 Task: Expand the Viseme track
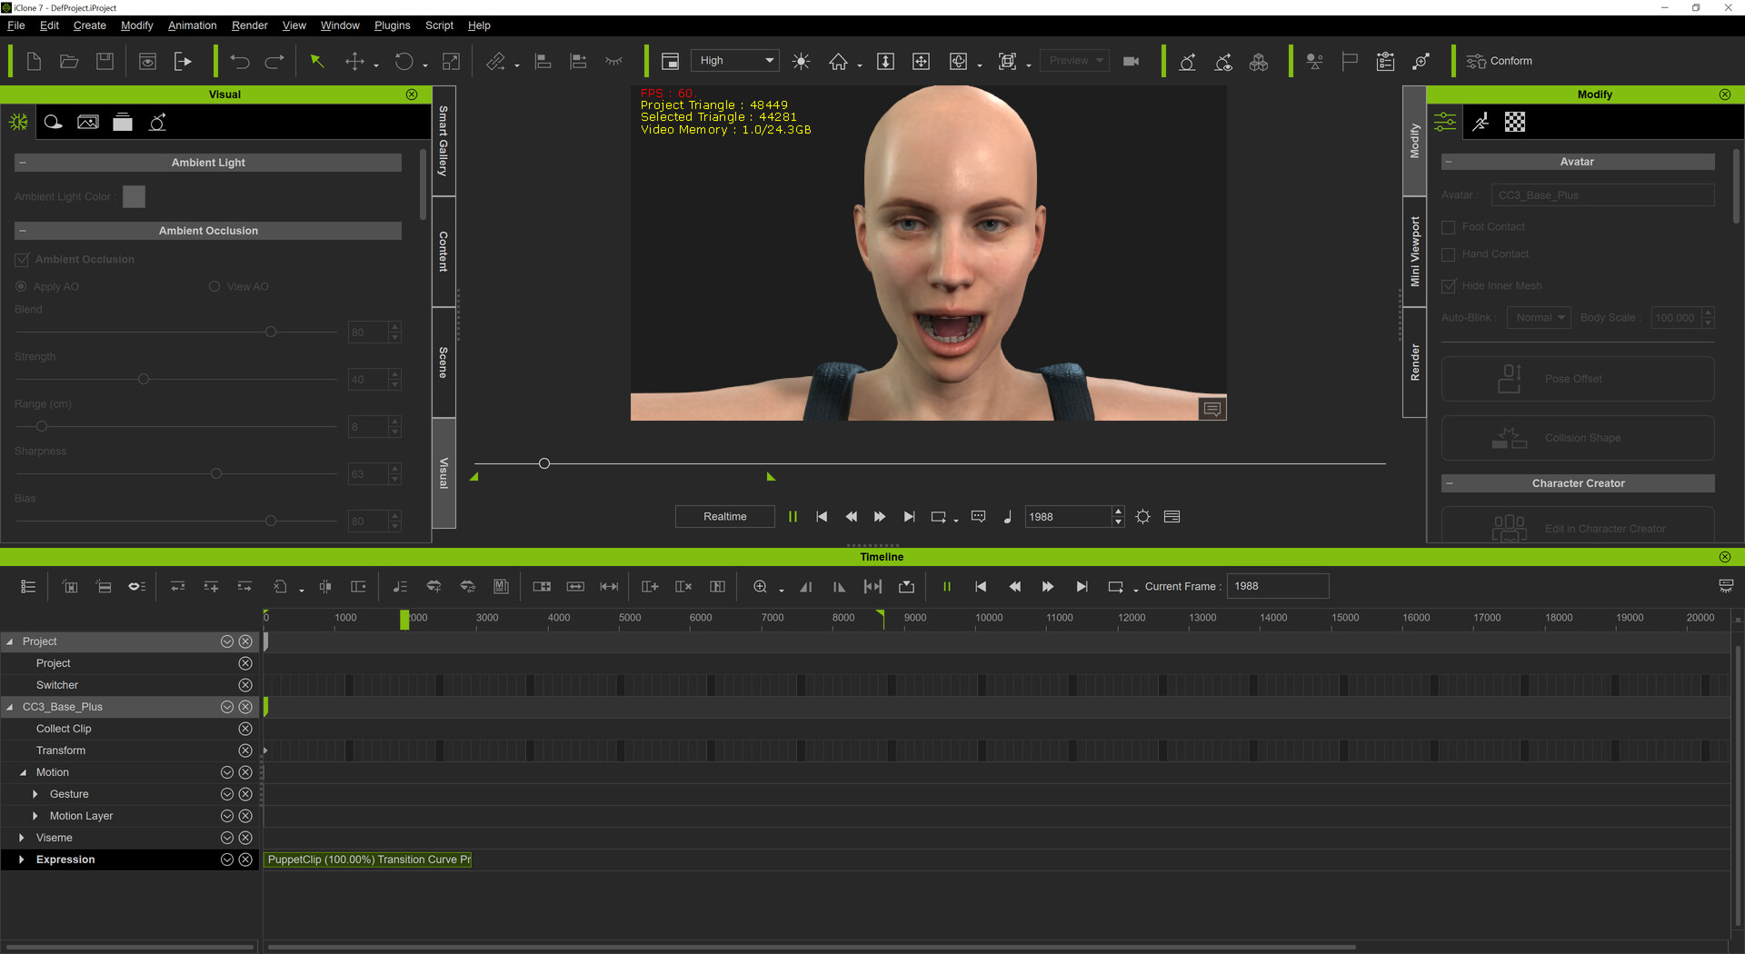(x=23, y=837)
